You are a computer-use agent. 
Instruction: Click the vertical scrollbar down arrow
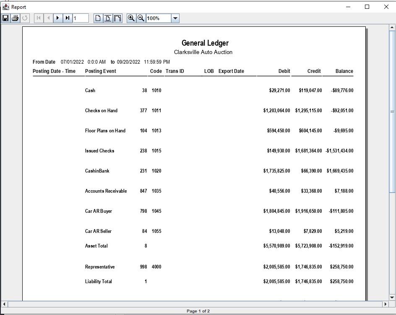tap(392, 297)
